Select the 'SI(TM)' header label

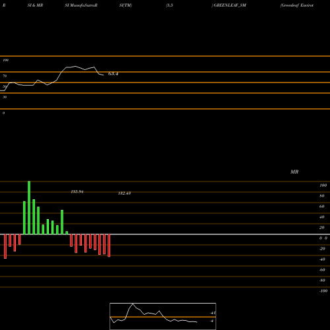pyautogui.click(x=125, y=5)
